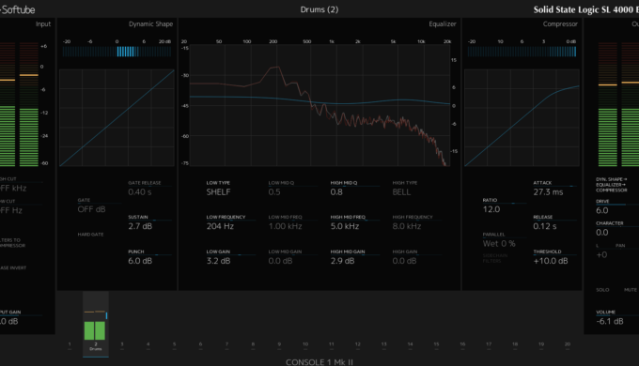639x366 pixels.
Task: Toggle the Hard Gate switch
Action: pyautogui.click(x=90, y=235)
